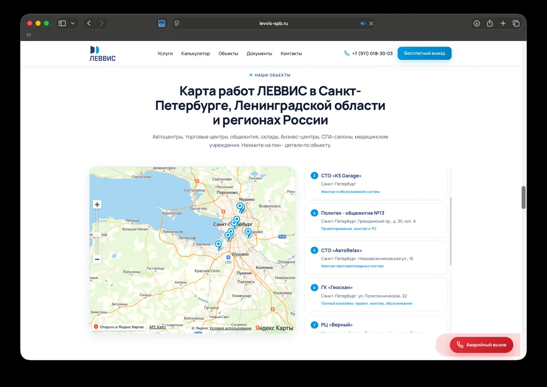
Task: Open the Условия использования link
Action: [x=231, y=328]
